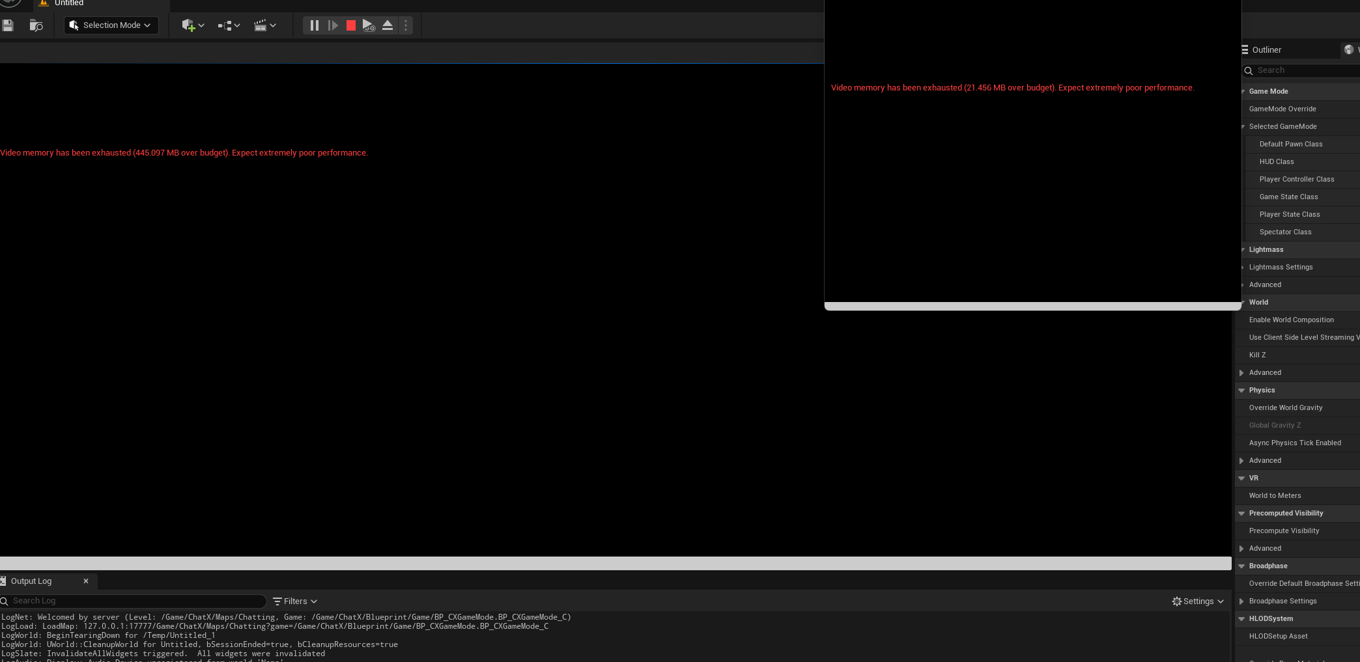Expand Advanced under Precomputed Visibility
Screen dimensions: 1360x662
(x=1241, y=549)
